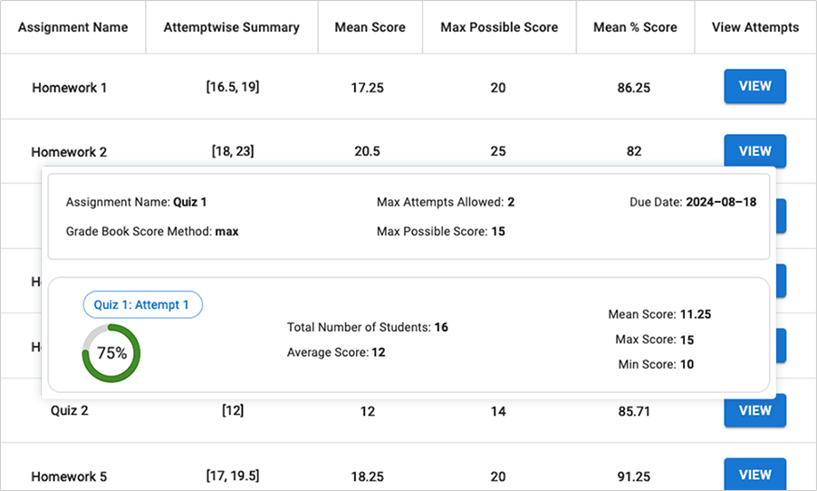Select the Homework 1 assignment name cell
Image resolution: width=817 pixels, height=491 pixels.
point(70,88)
